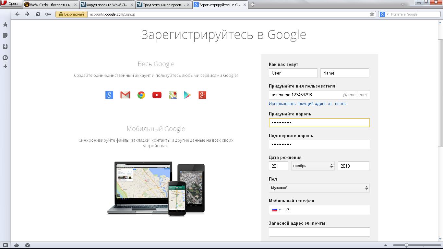The width and height of the screenshot is (443, 249).
Task: Close the Зарегистрируйтесь в Google tab
Action: tap(244, 5)
